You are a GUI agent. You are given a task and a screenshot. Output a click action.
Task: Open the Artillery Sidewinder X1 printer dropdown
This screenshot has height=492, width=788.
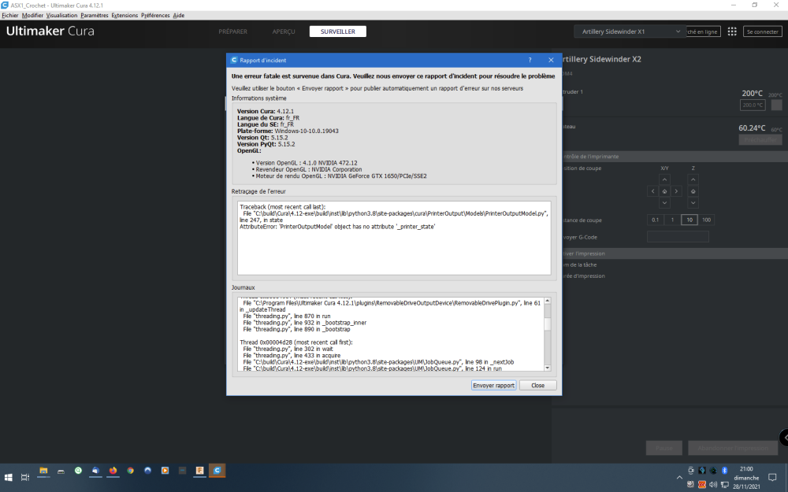(630, 31)
